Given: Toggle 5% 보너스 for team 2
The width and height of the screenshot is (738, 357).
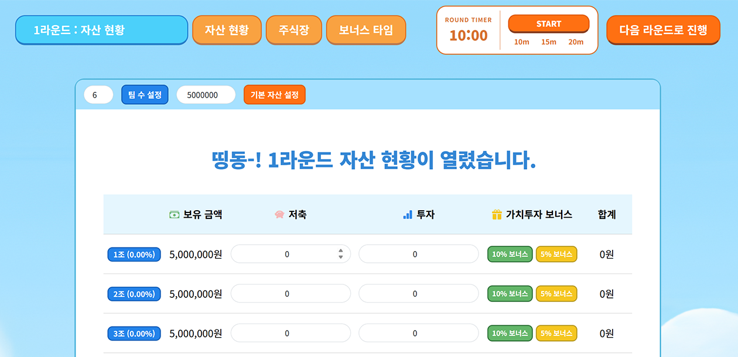Looking at the screenshot, I should (556, 294).
